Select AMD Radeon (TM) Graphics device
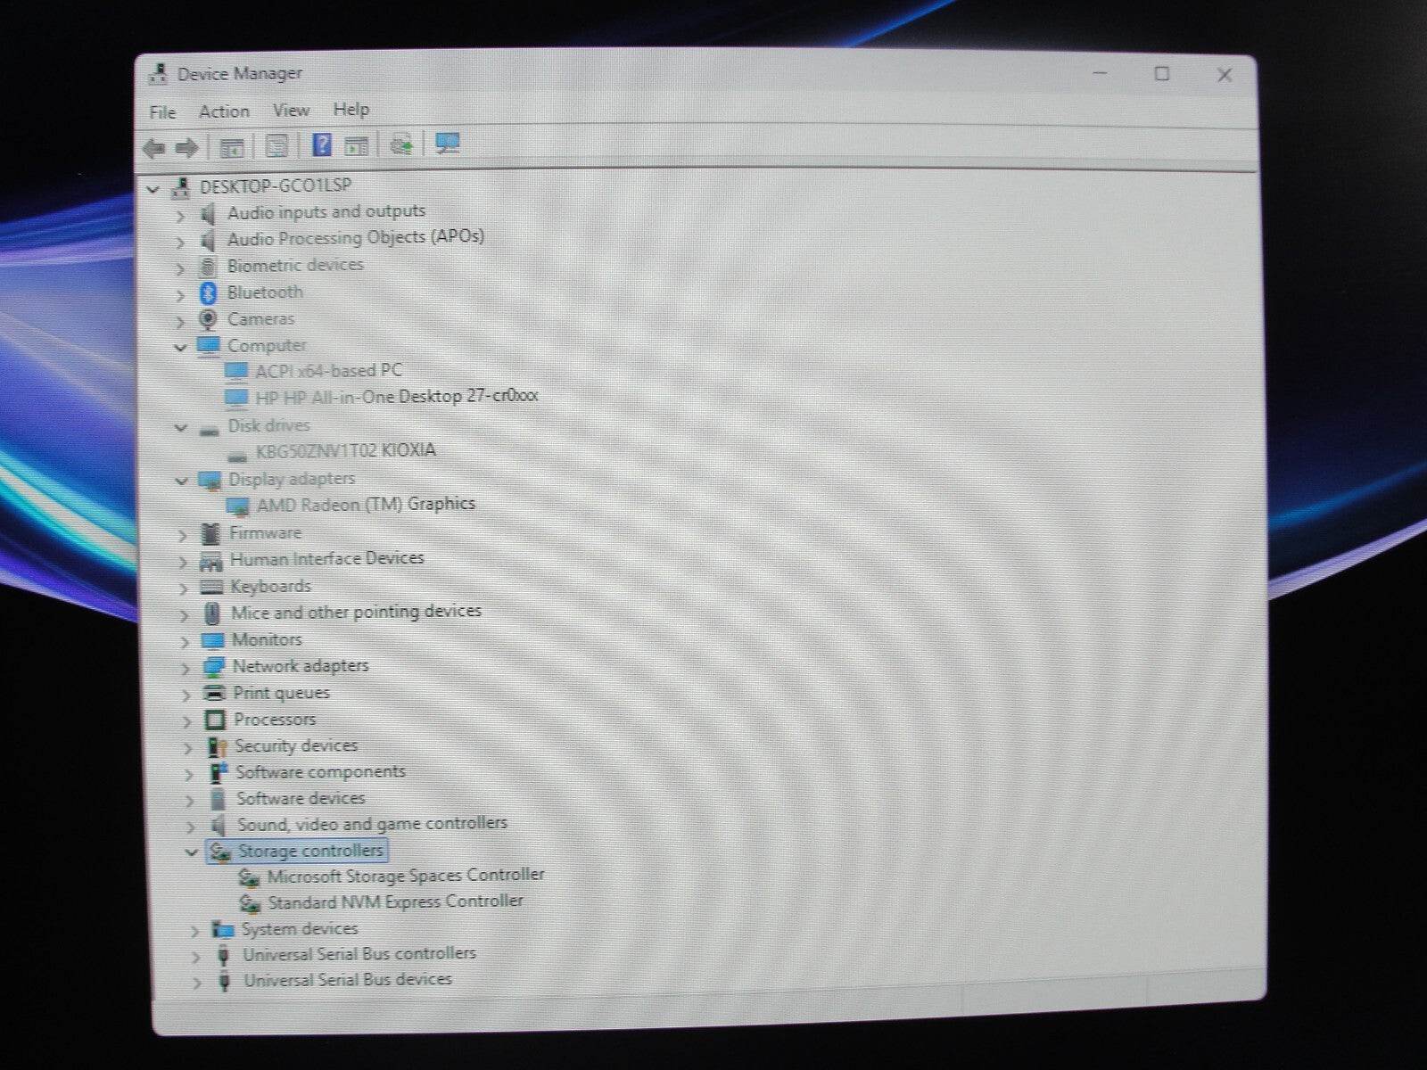 pos(366,505)
